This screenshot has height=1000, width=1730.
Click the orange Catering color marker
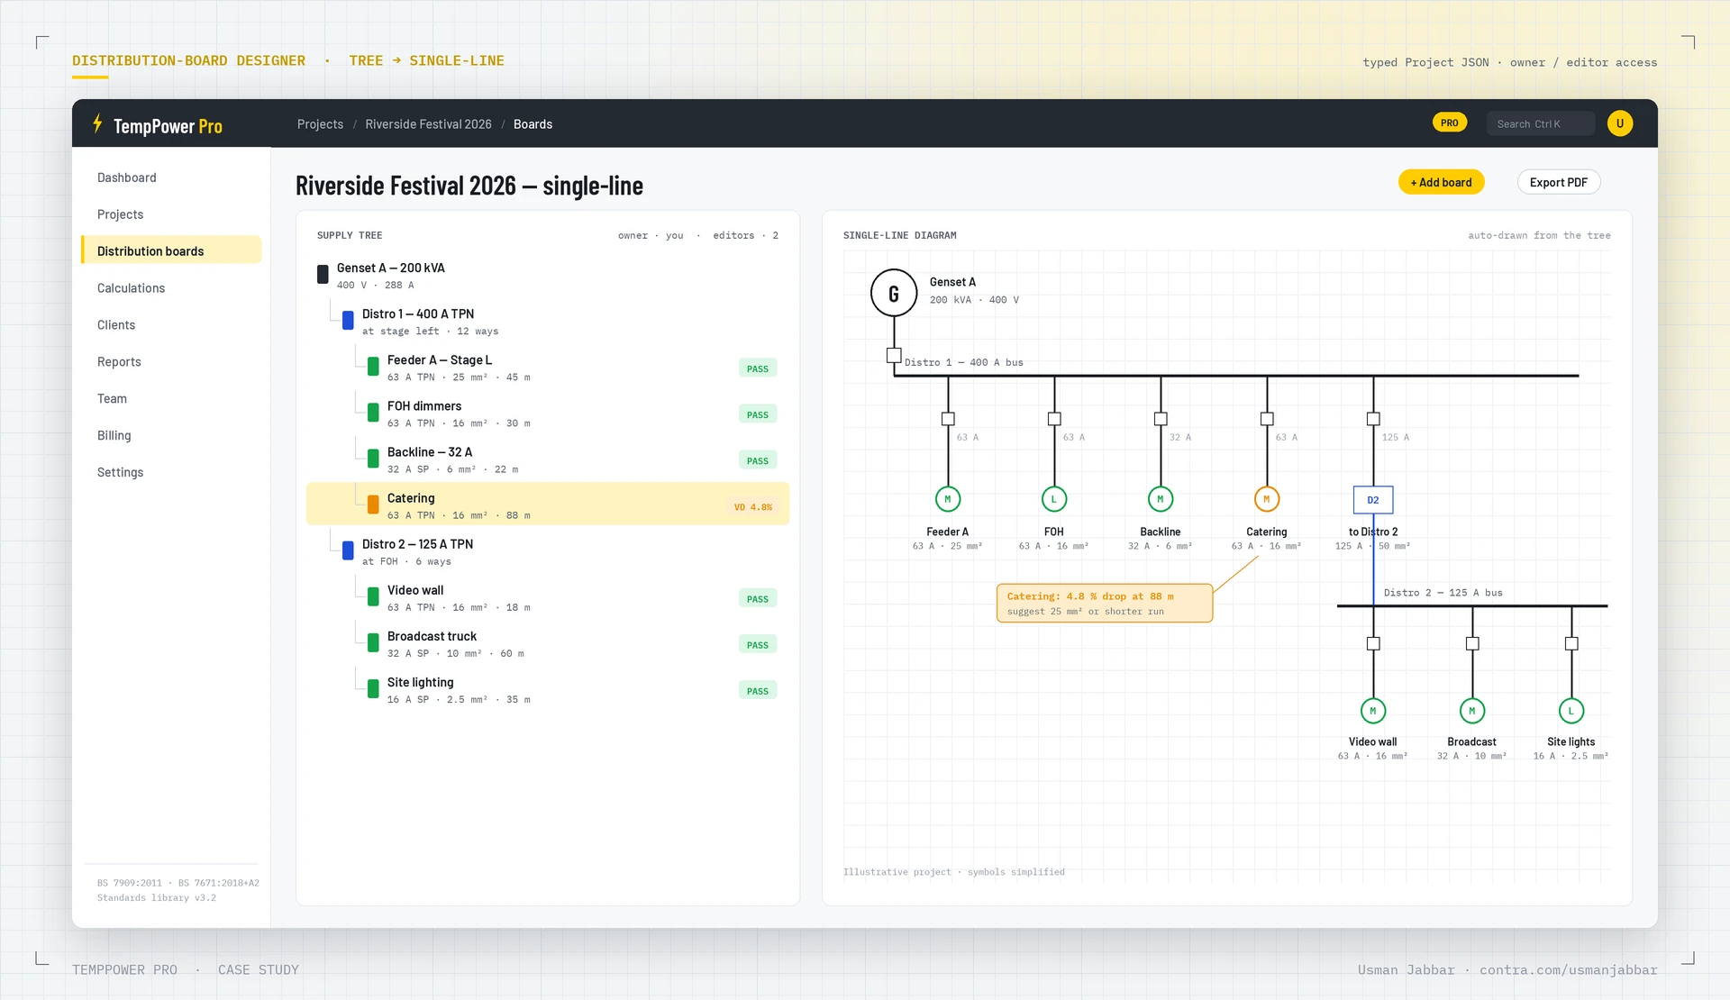373,505
